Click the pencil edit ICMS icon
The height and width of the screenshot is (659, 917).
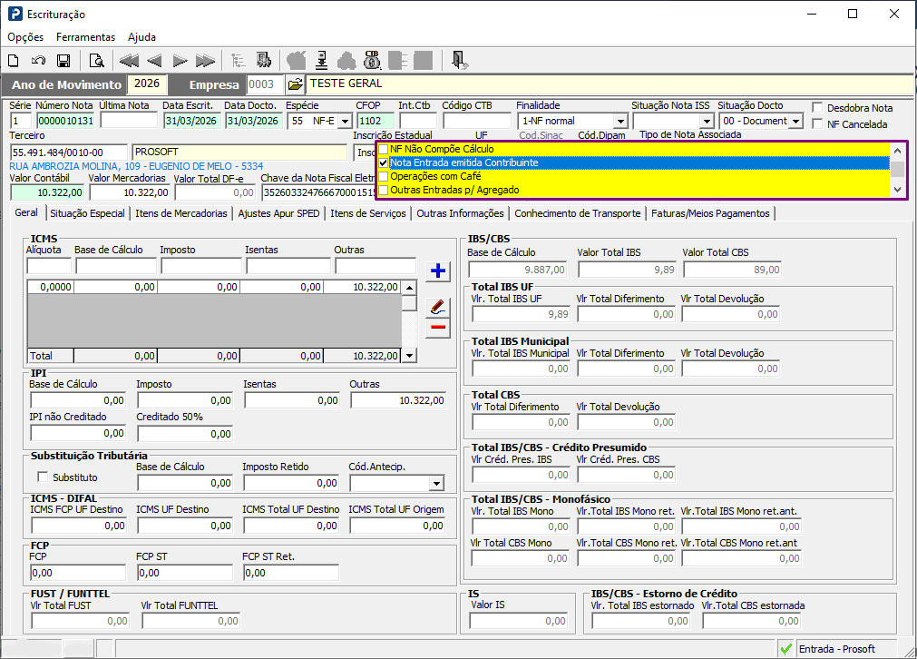point(437,307)
